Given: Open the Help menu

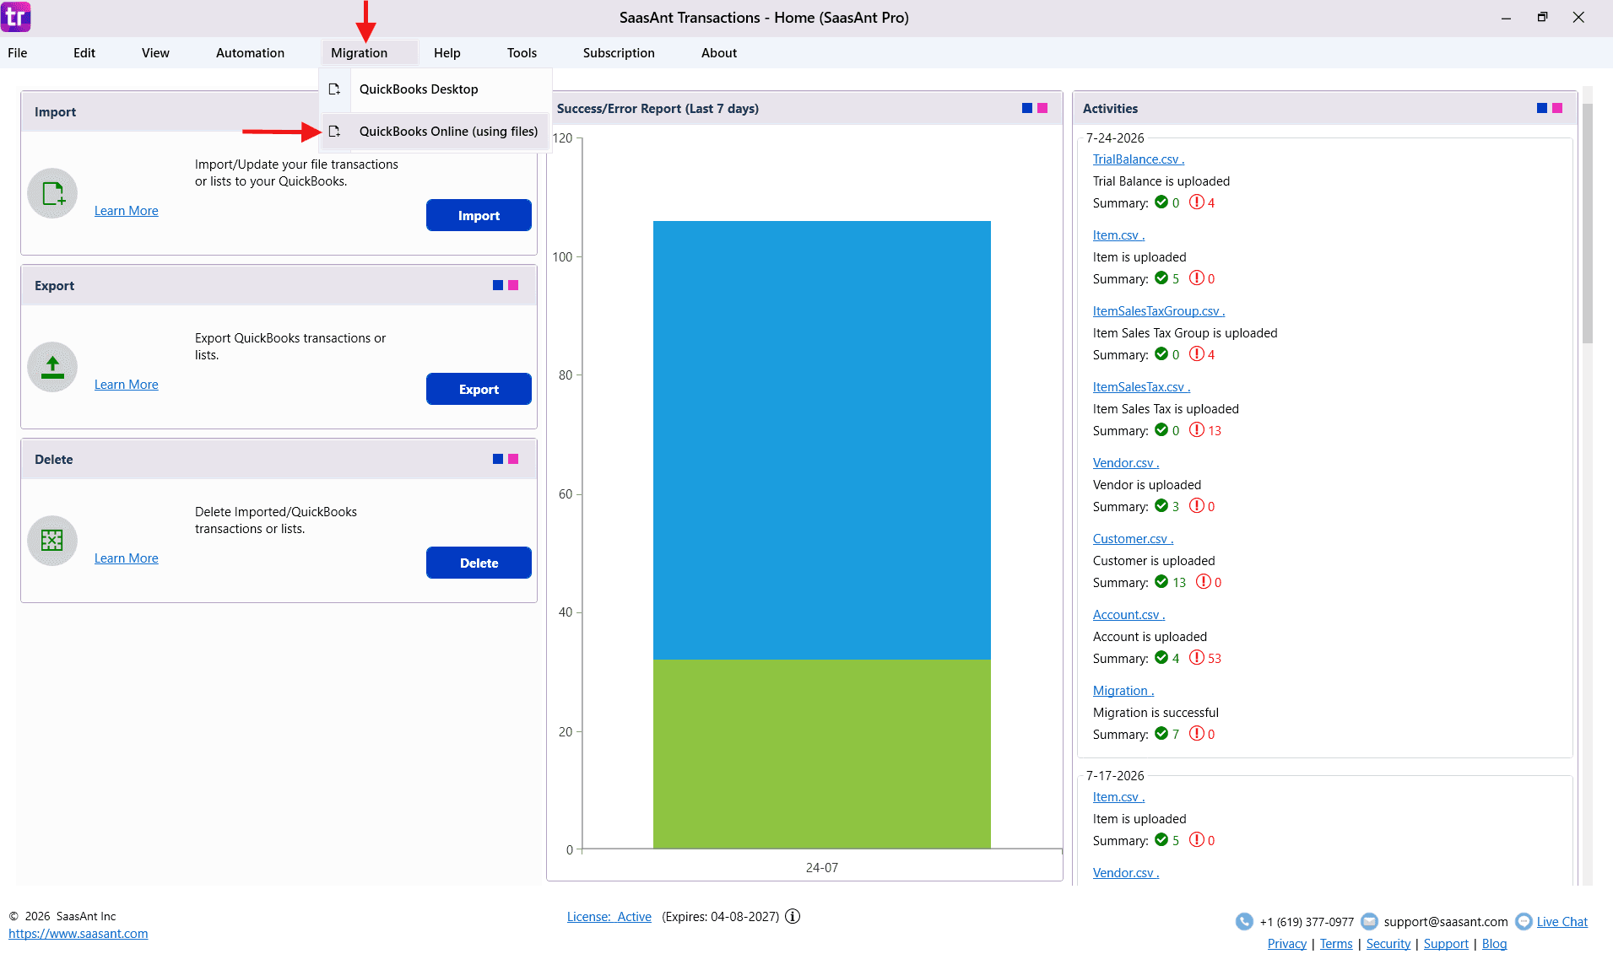Looking at the screenshot, I should coord(447,52).
